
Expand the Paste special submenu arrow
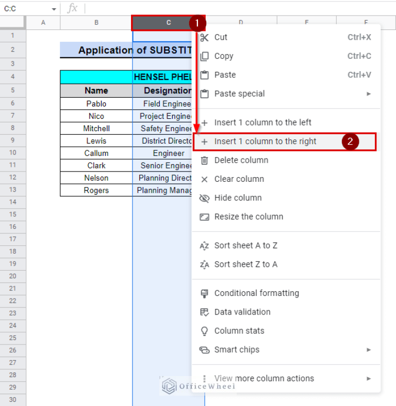pyautogui.click(x=369, y=93)
